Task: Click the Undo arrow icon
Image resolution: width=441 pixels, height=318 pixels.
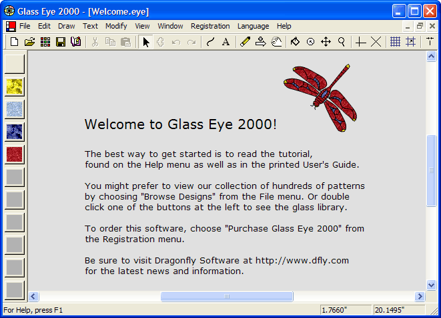Action: tap(176, 42)
